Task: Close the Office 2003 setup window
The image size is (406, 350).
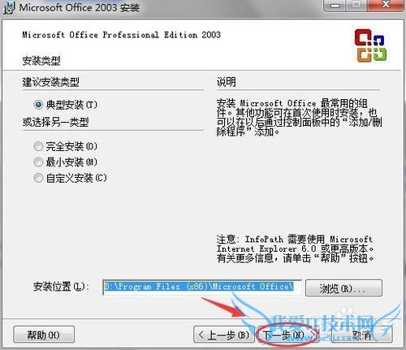Action: pos(387,6)
